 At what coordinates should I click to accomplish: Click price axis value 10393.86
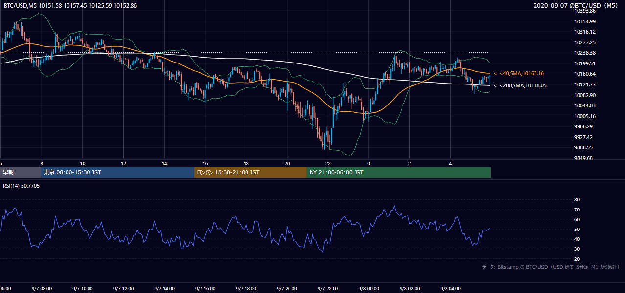click(x=585, y=11)
